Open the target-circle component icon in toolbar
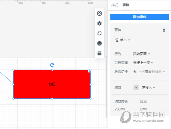 99,13
